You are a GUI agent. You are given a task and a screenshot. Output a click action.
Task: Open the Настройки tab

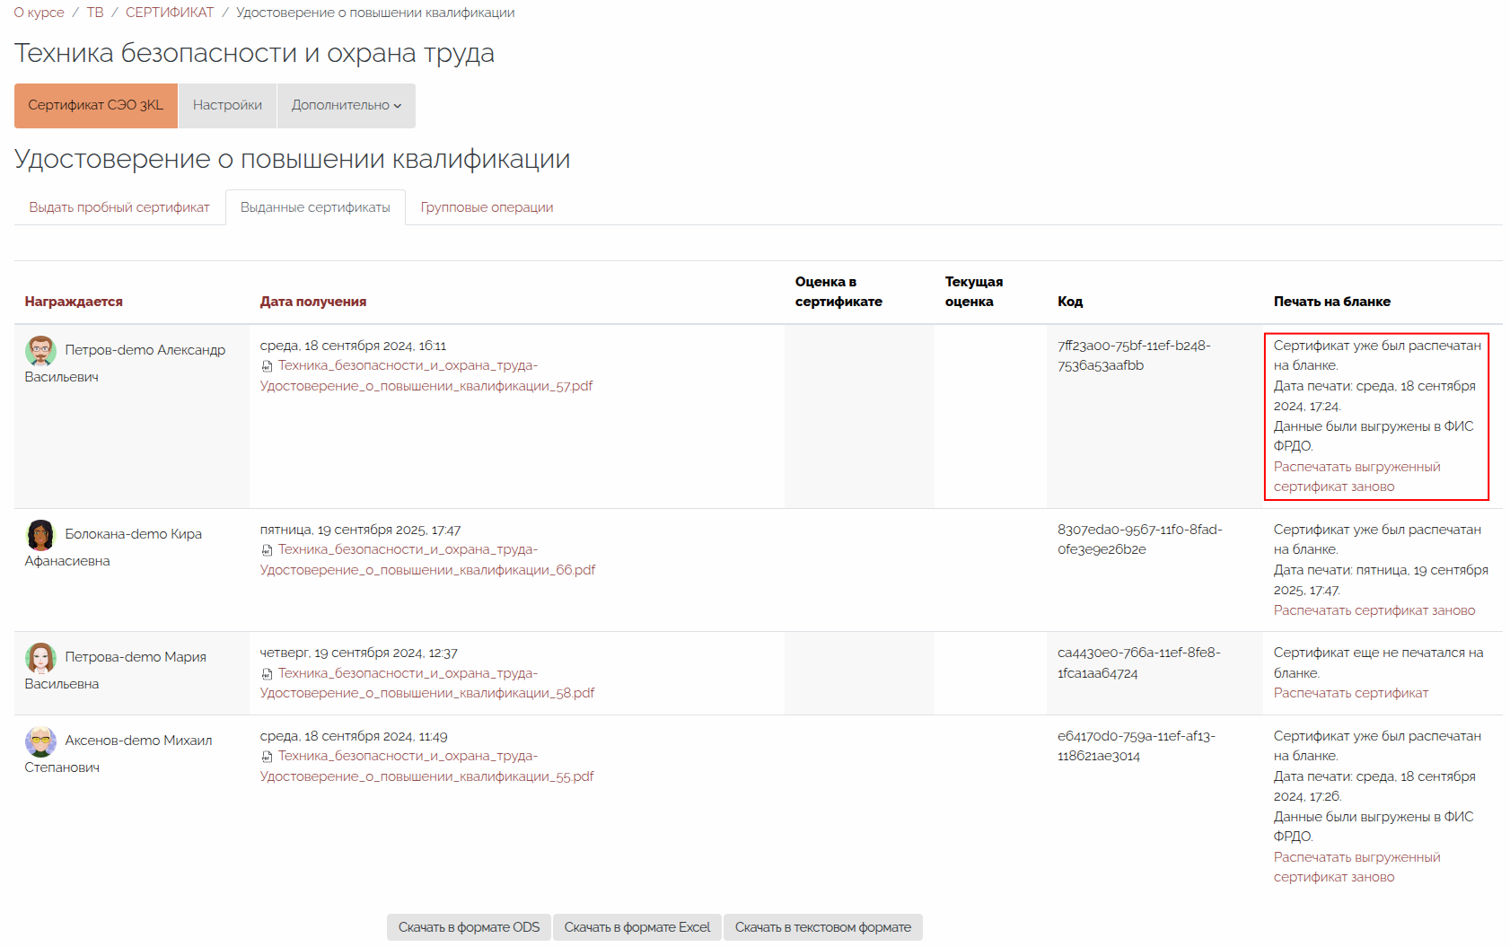click(227, 106)
